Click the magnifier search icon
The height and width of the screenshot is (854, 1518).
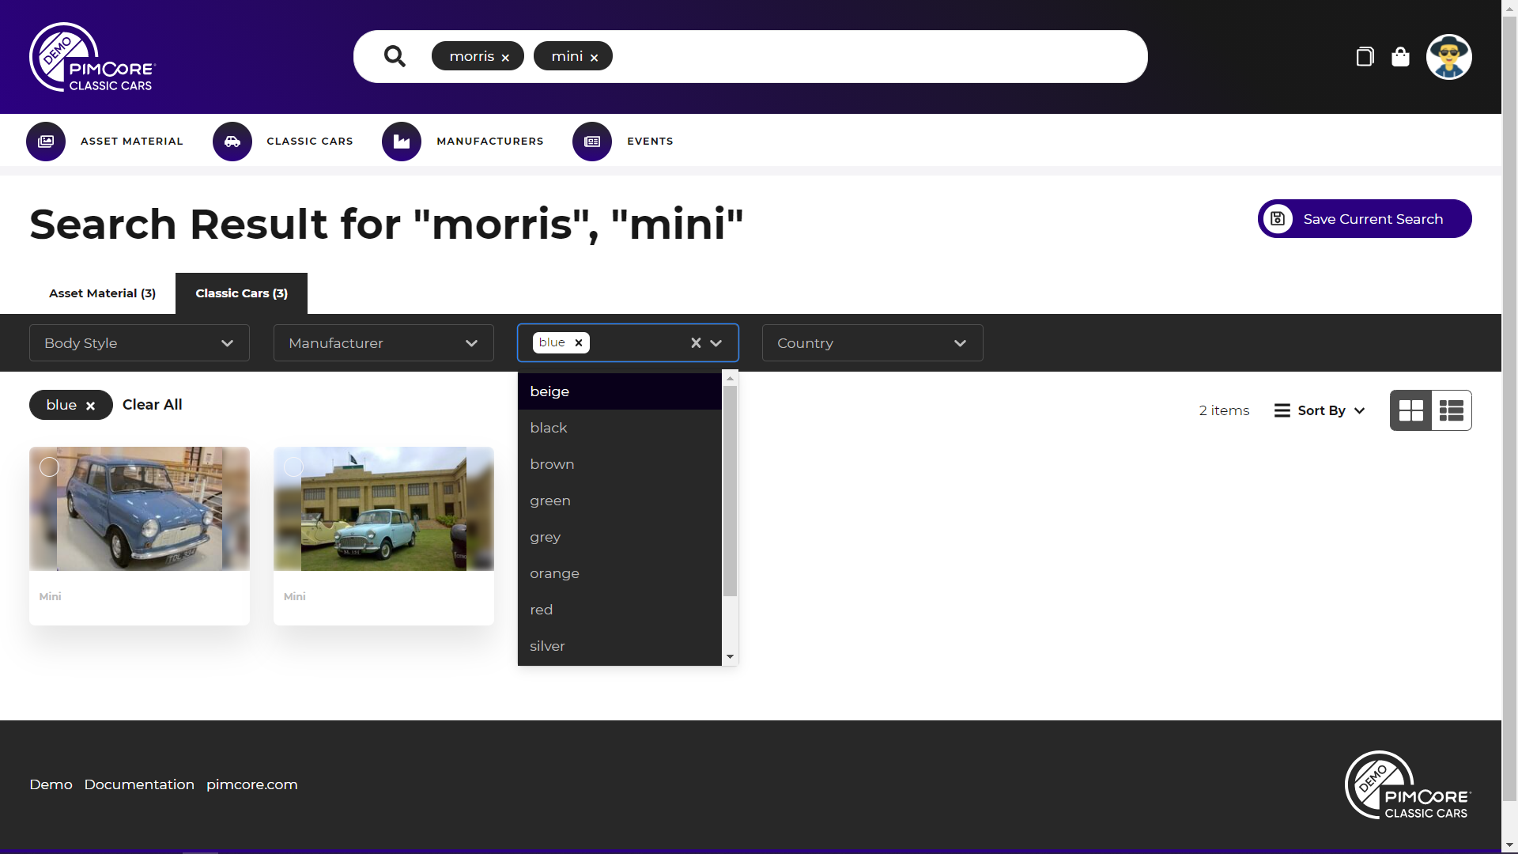(395, 56)
